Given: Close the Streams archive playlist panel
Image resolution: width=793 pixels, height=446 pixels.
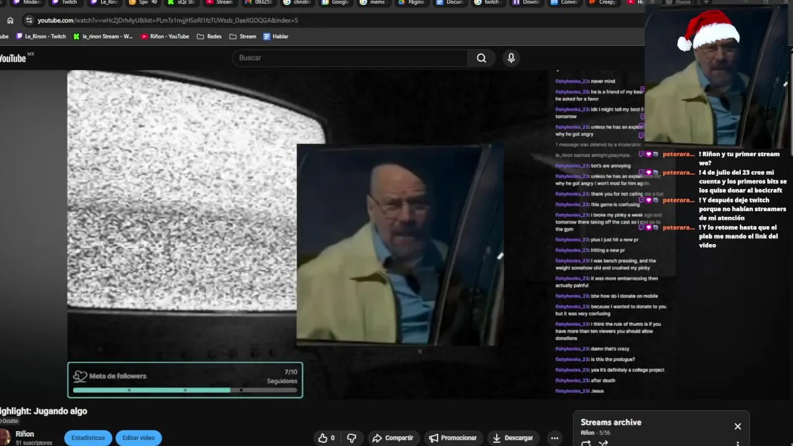Looking at the screenshot, I should point(737,426).
